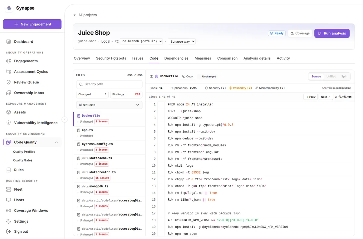Image resolution: width=363 pixels, height=239 pixels.
Task: Toggle the Findings files filter
Action: 126,94
